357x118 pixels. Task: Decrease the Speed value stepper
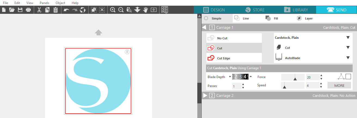[321, 87]
